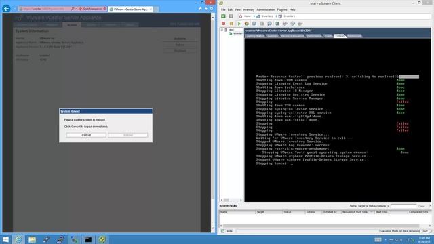Click the snapshot icon after the Reset icon
The width and height of the screenshot is (434, 244).
[254, 24]
